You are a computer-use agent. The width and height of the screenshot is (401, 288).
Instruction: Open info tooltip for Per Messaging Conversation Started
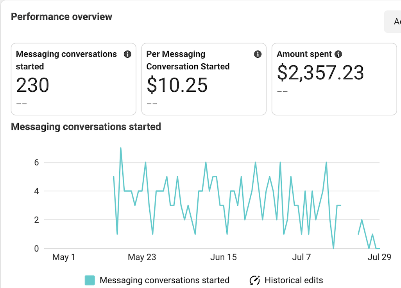point(258,54)
